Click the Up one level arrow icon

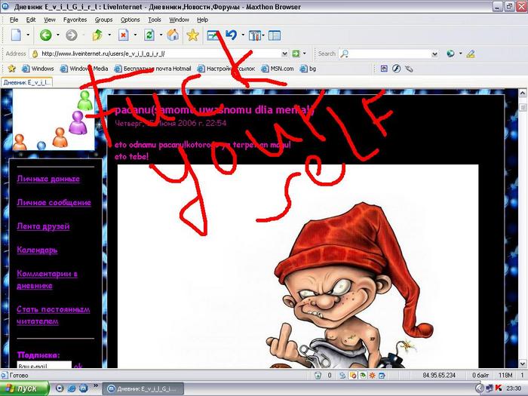(x=97, y=35)
